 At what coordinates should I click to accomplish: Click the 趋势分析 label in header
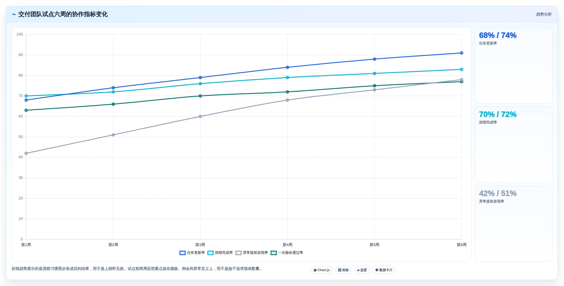click(x=544, y=14)
